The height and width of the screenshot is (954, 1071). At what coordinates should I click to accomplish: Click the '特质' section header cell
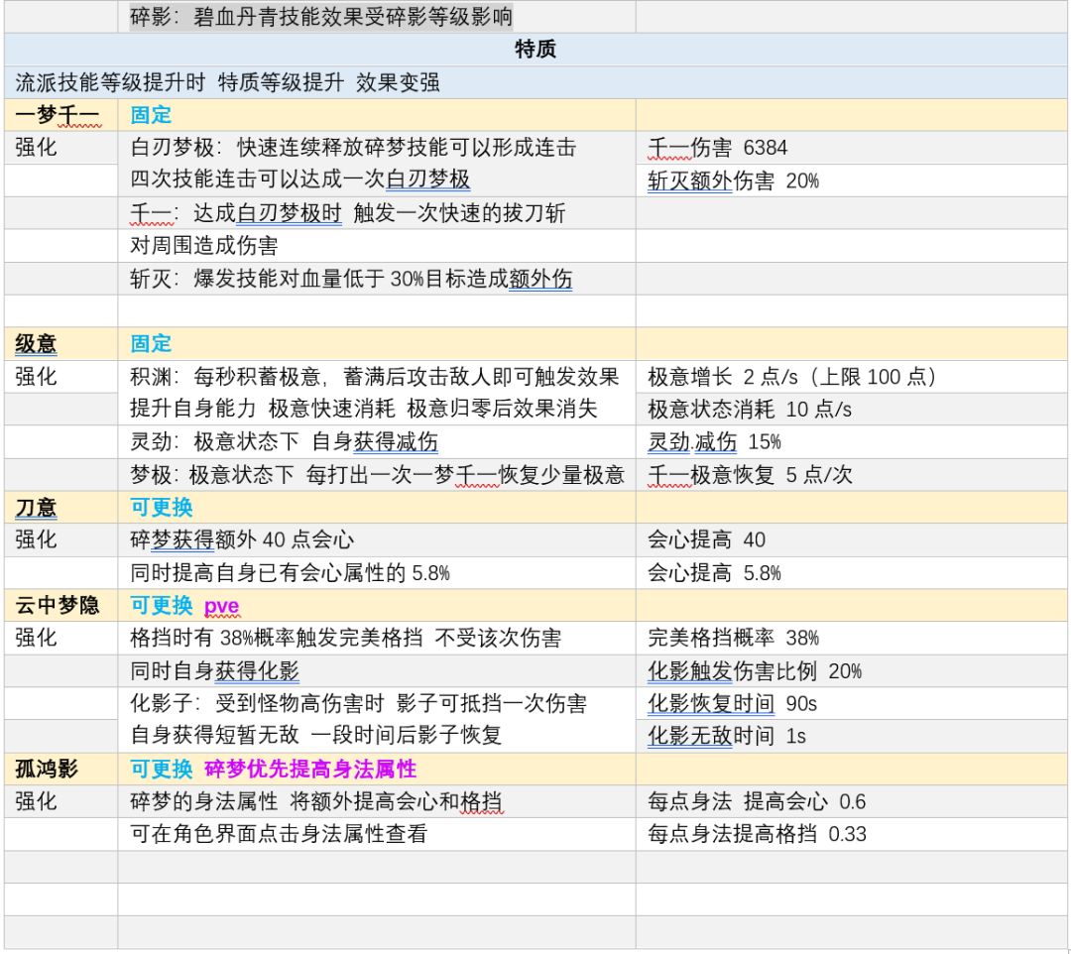pos(535,50)
